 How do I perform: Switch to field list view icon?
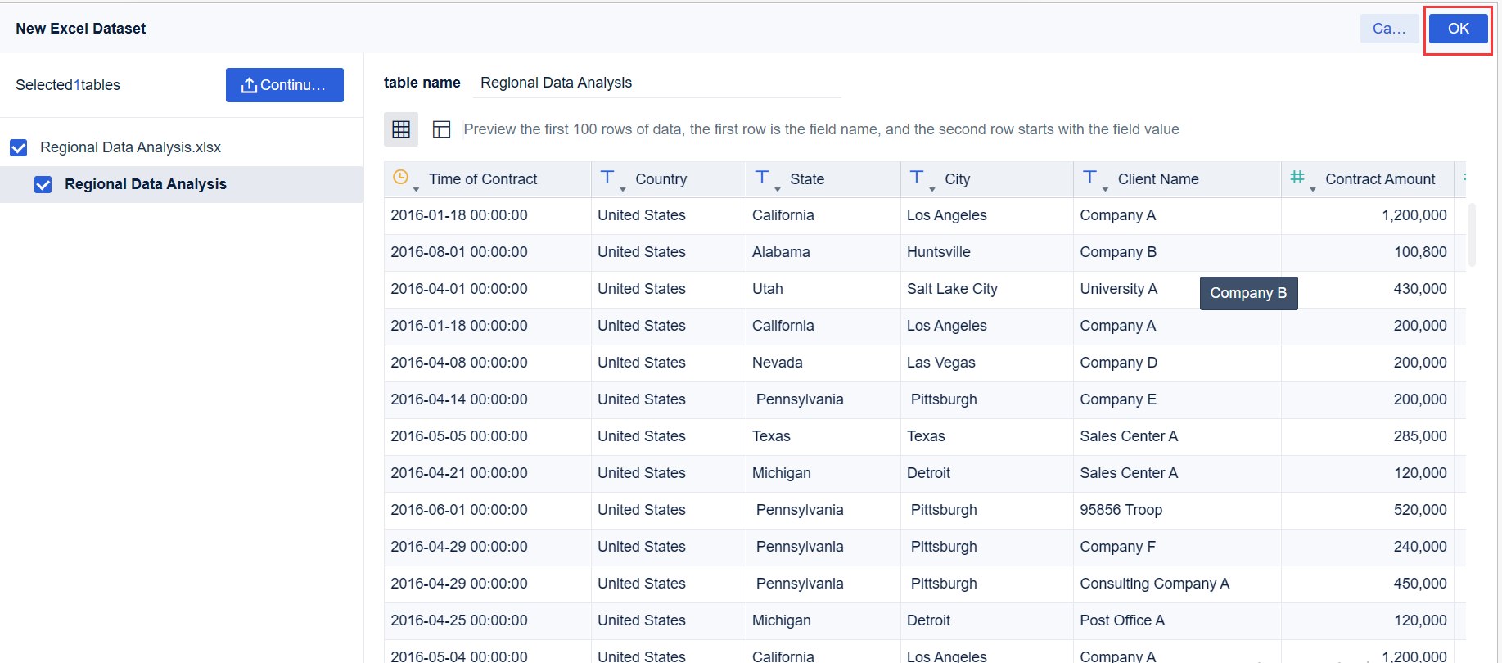tap(442, 129)
